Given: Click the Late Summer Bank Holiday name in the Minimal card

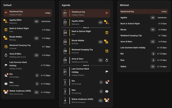Looking at the screenshot, I should pos(133,47).
